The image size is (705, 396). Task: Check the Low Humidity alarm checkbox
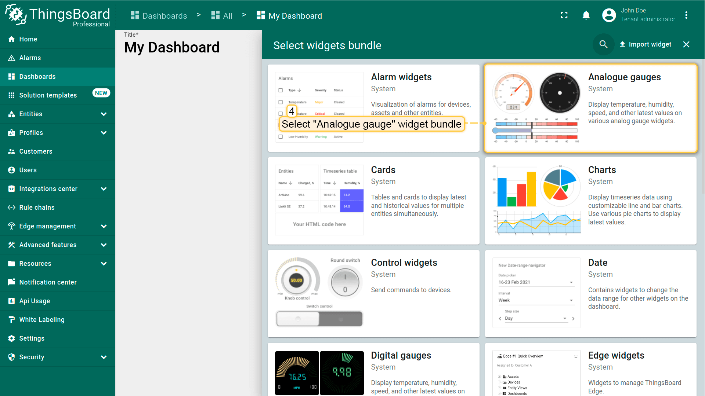click(x=281, y=137)
